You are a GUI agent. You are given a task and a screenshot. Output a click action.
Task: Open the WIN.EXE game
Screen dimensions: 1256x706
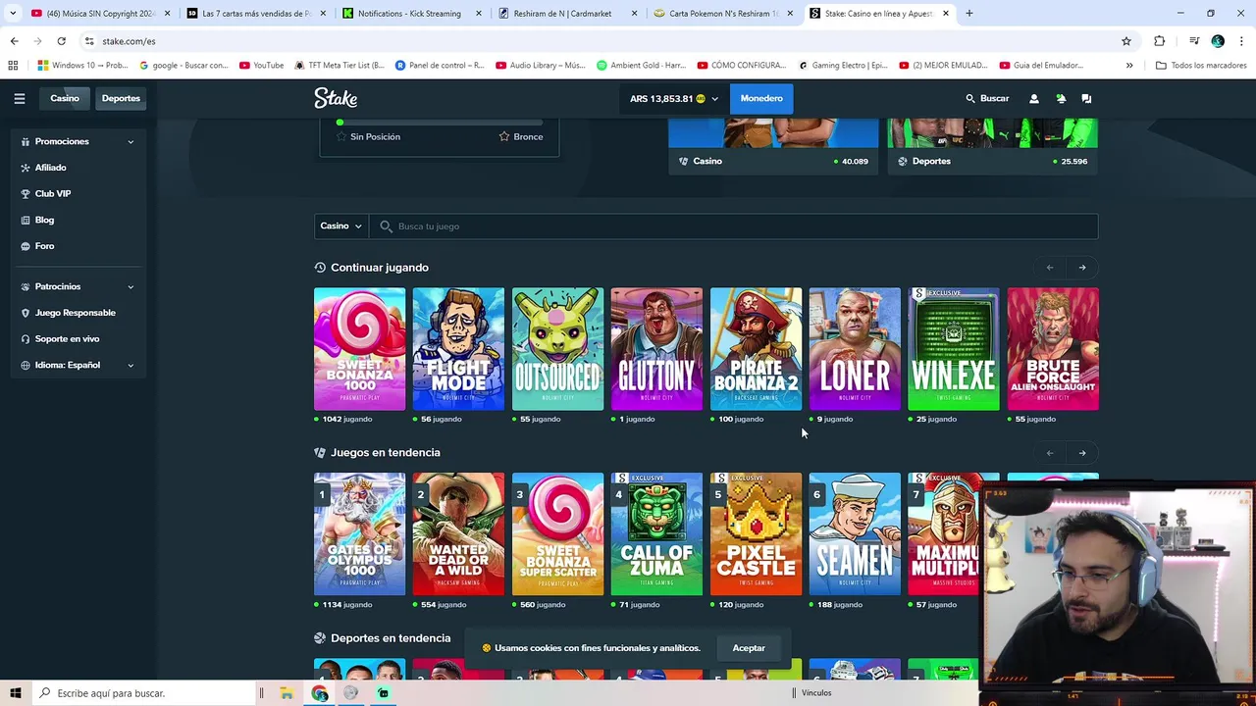click(x=954, y=348)
